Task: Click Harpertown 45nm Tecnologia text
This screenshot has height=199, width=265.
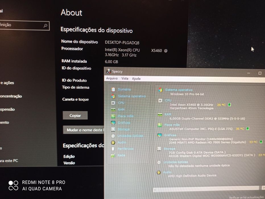Action: (x=191, y=108)
